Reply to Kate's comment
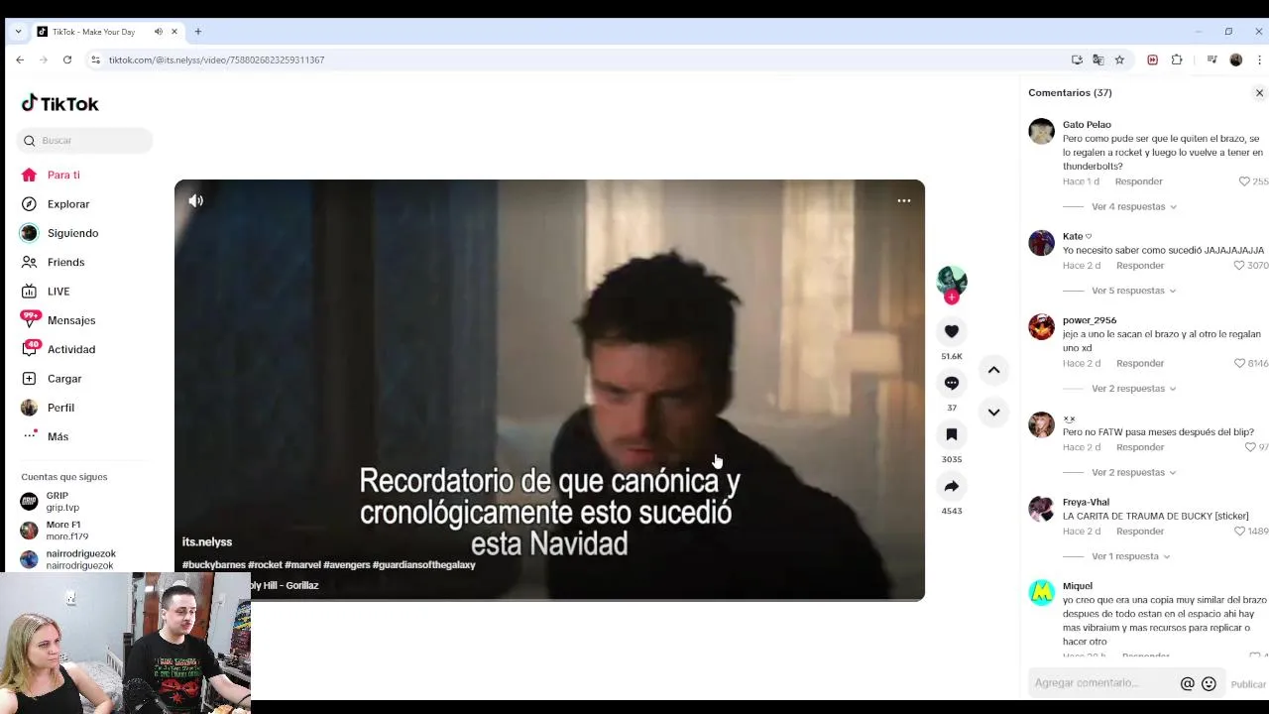Image resolution: width=1269 pixels, height=714 pixels. [1140, 266]
